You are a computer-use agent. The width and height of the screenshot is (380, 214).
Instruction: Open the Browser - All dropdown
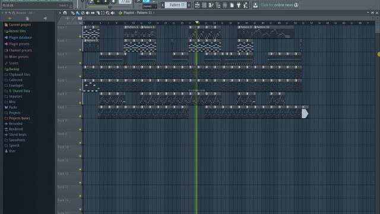[x=26, y=12]
